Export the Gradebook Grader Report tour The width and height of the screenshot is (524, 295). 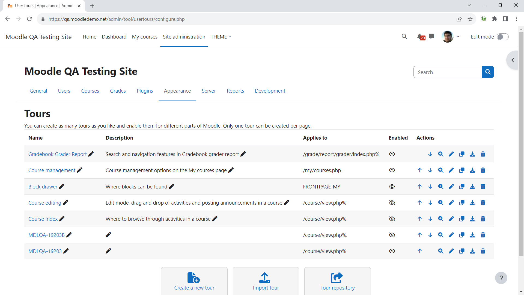(472, 154)
